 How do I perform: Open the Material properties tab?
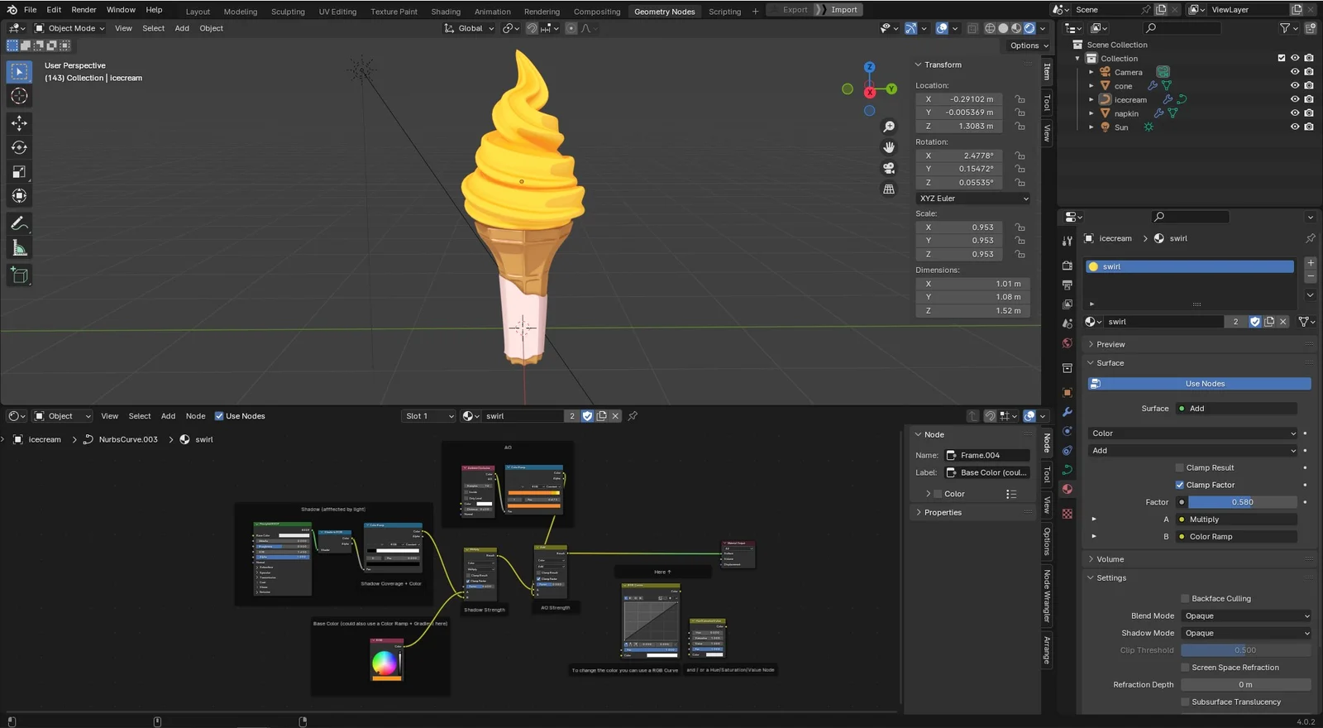[x=1067, y=489]
